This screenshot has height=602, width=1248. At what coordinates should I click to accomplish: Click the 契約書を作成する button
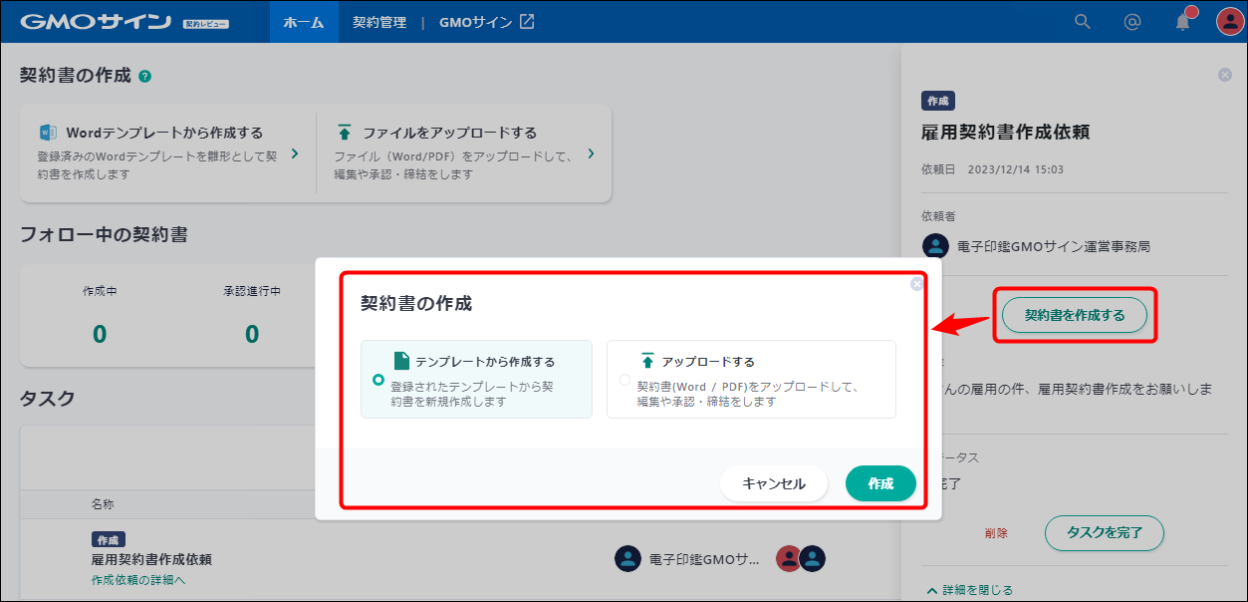pyautogui.click(x=1074, y=313)
